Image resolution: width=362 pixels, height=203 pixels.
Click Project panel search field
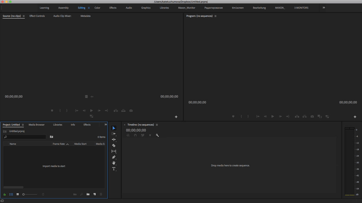click(25, 137)
